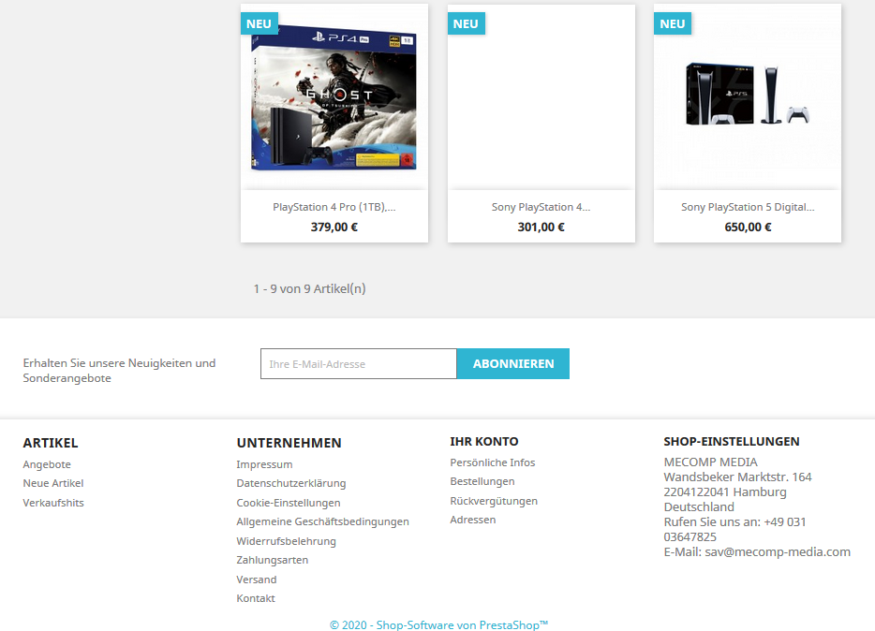Viewport: 875px width, 631px height.
Task: Open Allgemeine Geschäftsbedingungen link
Action: (322, 521)
